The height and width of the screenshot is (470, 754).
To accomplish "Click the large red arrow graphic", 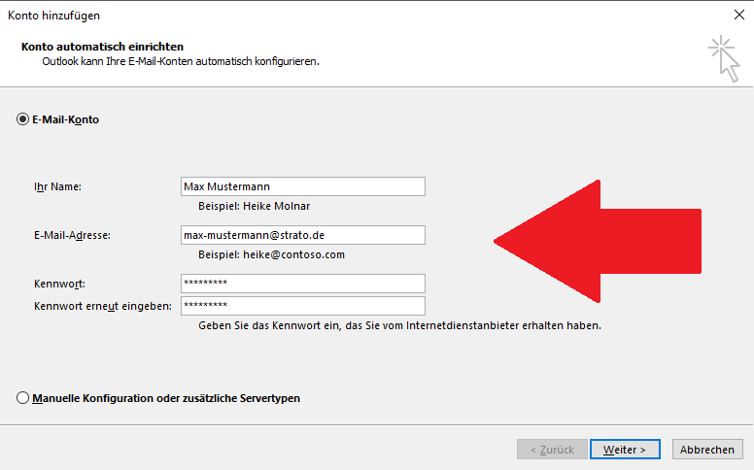I will coord(602,240).
